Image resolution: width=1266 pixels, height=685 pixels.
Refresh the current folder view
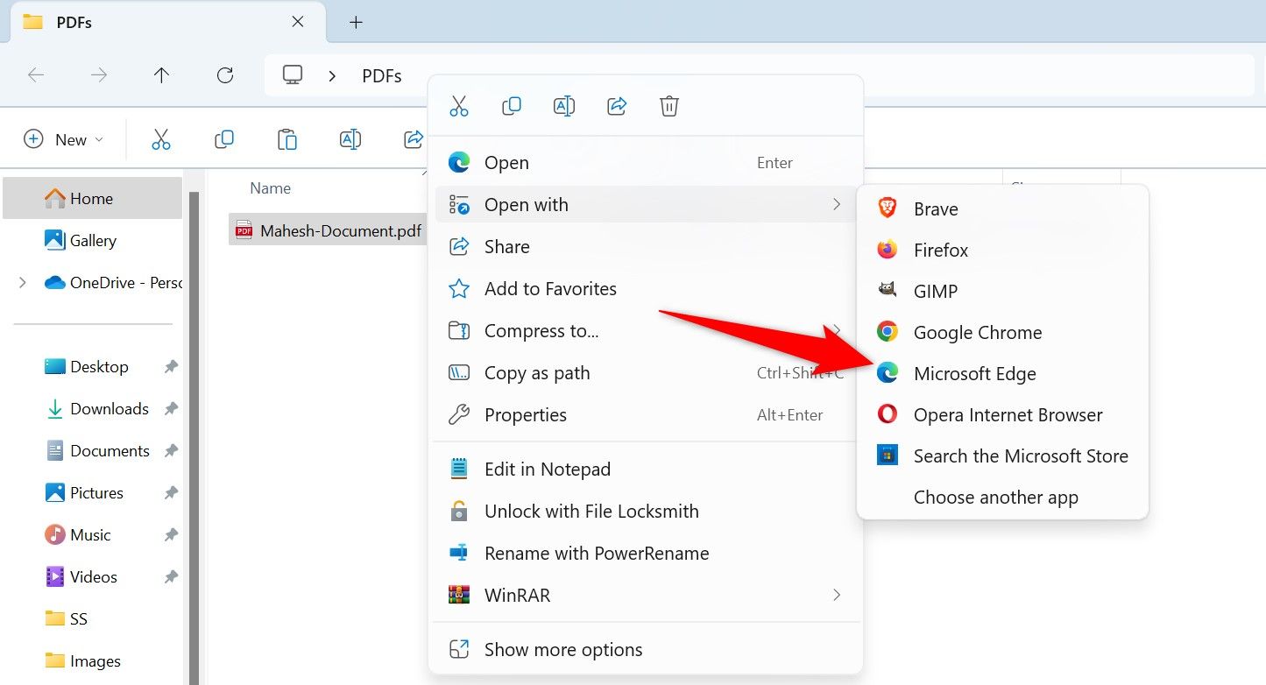tap(224, 75)
